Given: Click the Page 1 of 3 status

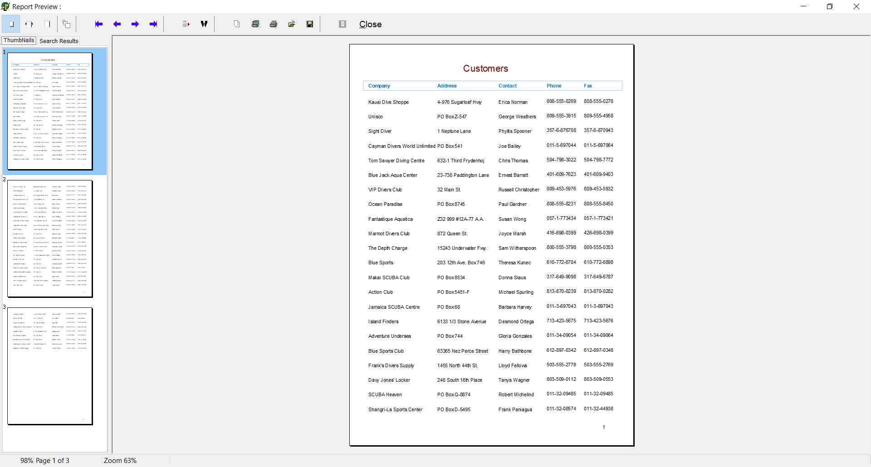Looking at the screenshot, I should point(53,461).
